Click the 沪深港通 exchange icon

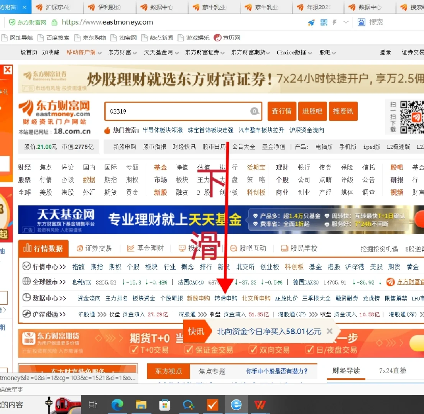(26, 314)
